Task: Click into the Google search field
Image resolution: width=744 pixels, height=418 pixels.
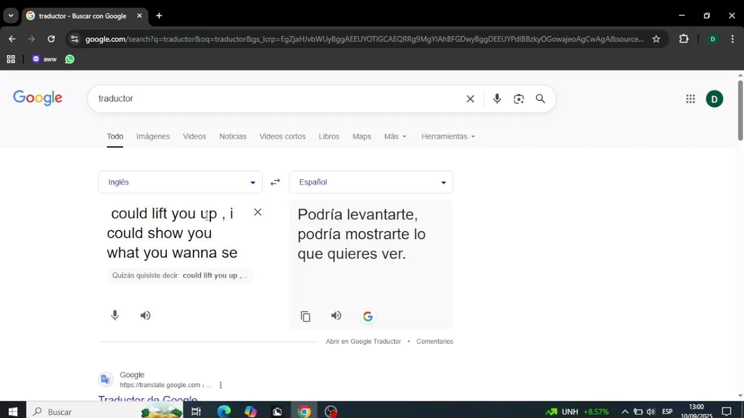Action: (279, 99)
